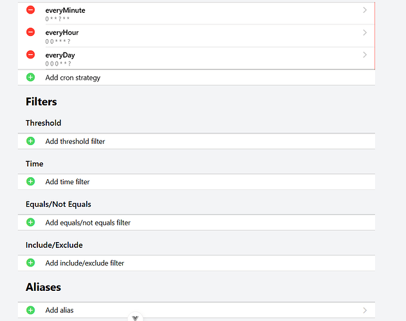The height and width of the screenshot is (321, 406).
Task: Click the green plus for threshold filter
Action: coord(30,141)
